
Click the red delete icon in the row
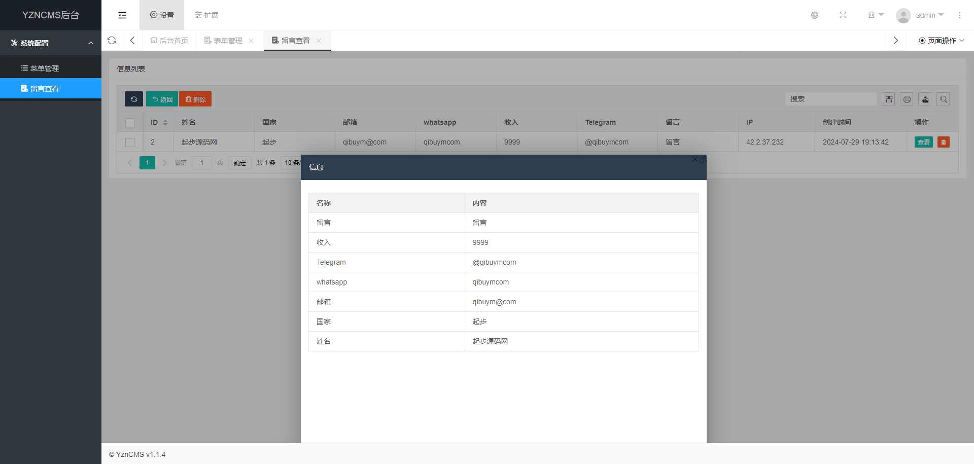point(944,142)
